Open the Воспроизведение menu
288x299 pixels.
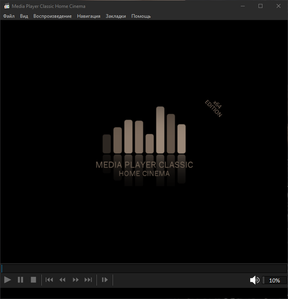tap(52, 16)
